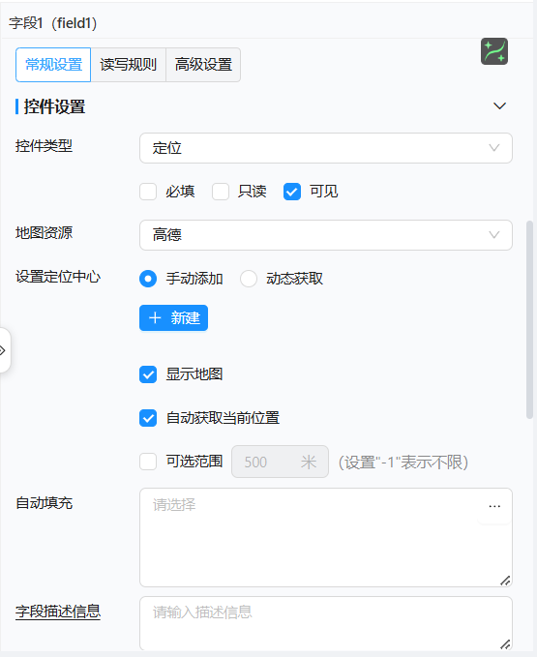
Task: Enable the 必填 checkbox
Action: click(x=148, y=192)
